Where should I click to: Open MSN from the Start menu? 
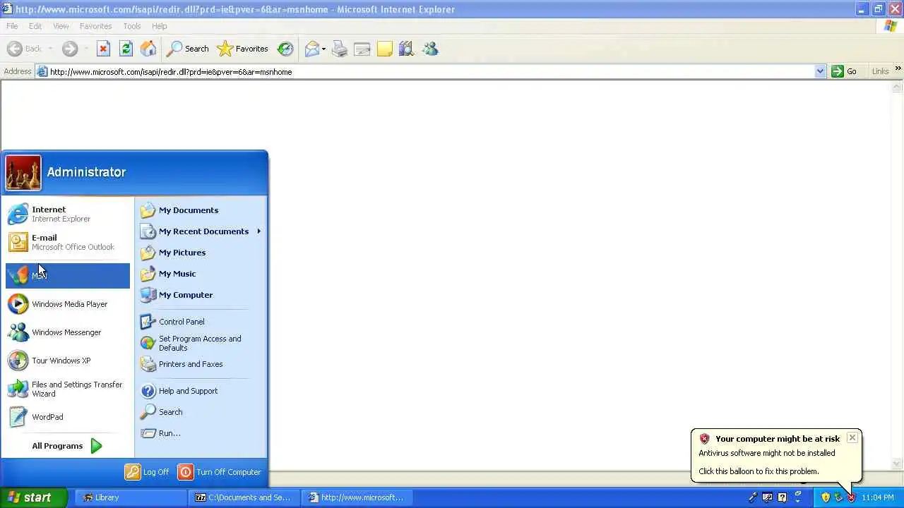click(68, 276)
